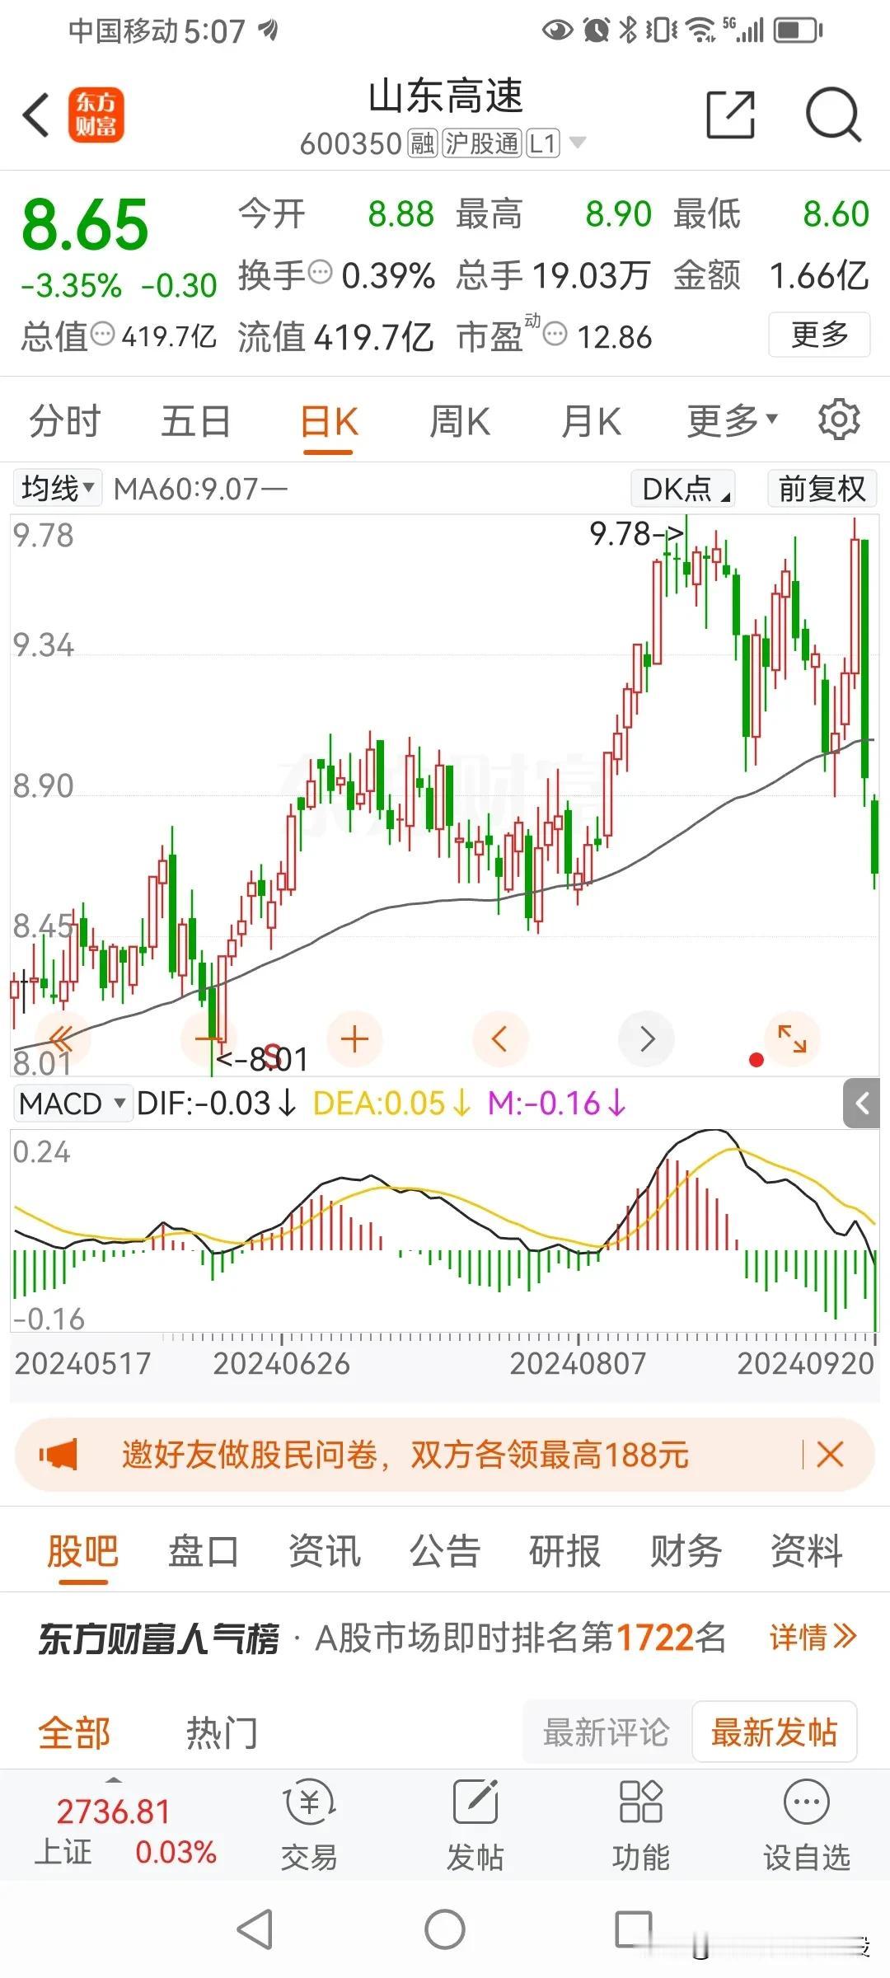Tap the DEA:0.05 value
This screenshot has height=1978, width=890.
391,1103
